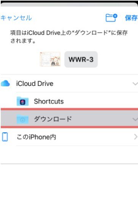The height and width of the screenshot is (219, 138).
Task: Select the このiPhone内 location label
Action: (36, 137)
